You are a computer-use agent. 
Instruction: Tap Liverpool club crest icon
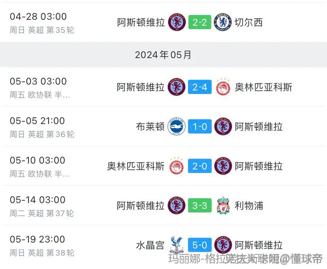[x=223, y=205]
